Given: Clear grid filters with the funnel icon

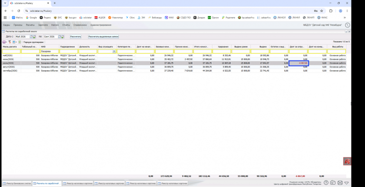Looking at the screenshot, I should coord(10,42).
